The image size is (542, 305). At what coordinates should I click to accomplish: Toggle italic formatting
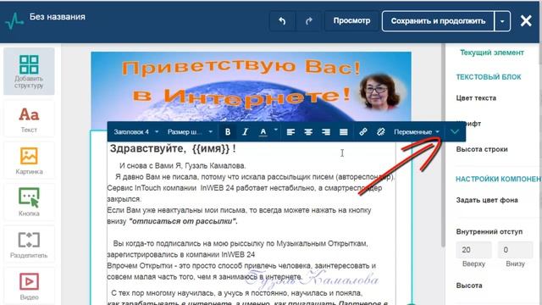pos(245,132)
